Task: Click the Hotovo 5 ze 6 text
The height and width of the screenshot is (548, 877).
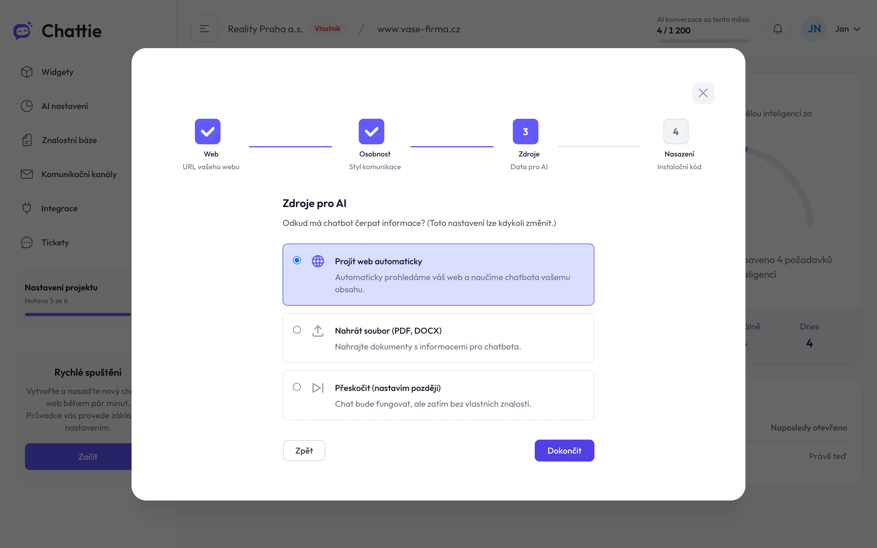Action: (46, 301)
